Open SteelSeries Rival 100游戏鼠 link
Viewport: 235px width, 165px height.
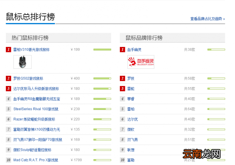[36, 109]
